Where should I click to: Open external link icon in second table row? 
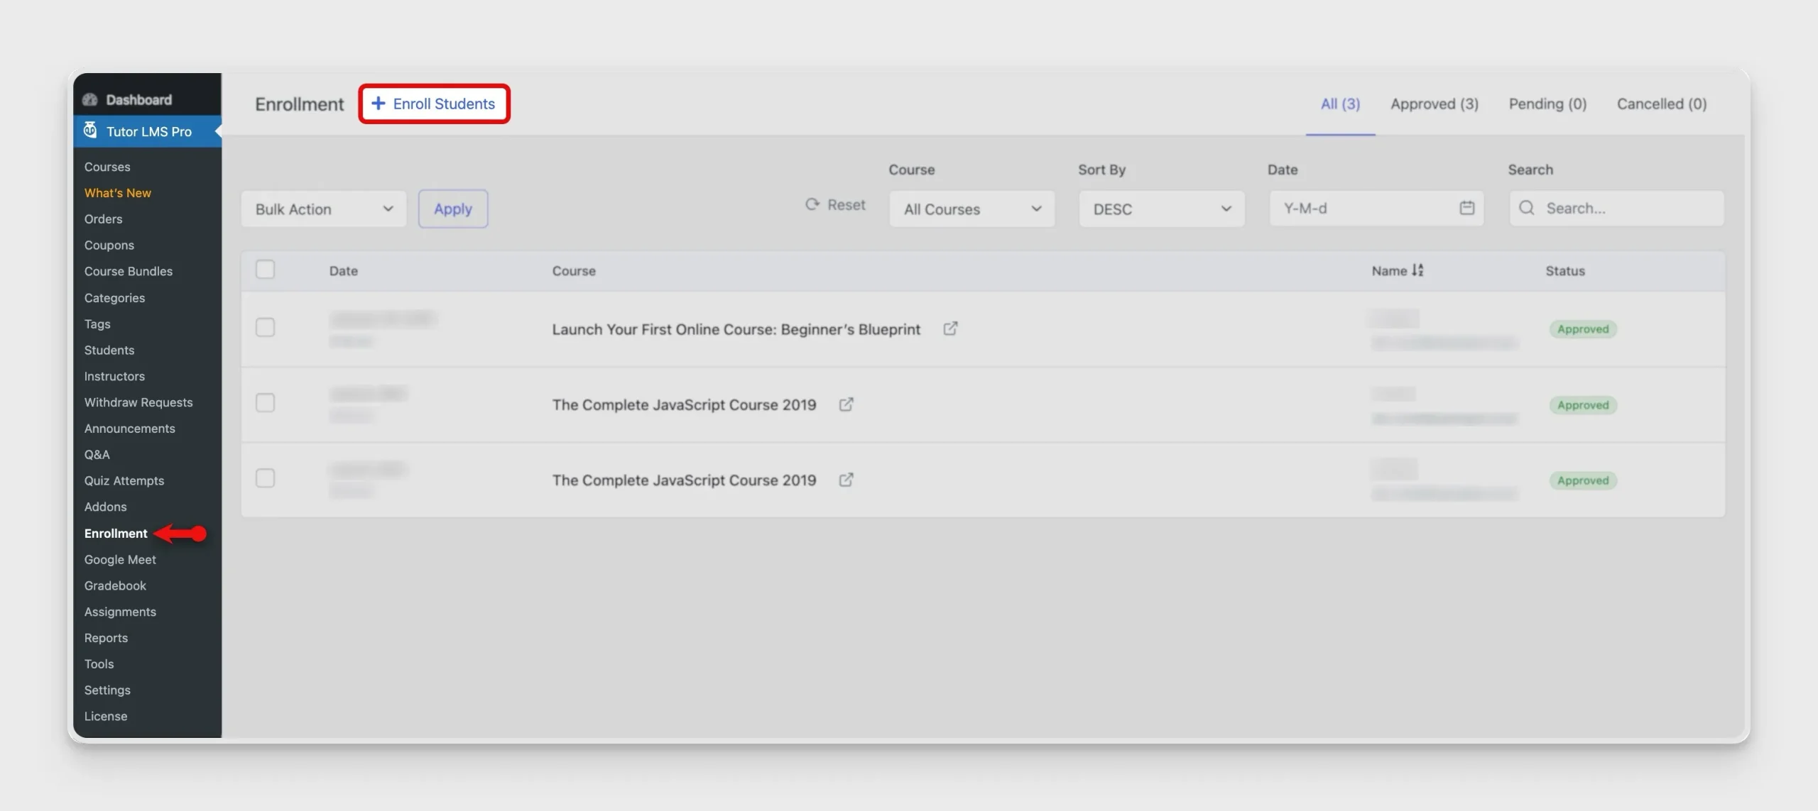coord(846,404)
